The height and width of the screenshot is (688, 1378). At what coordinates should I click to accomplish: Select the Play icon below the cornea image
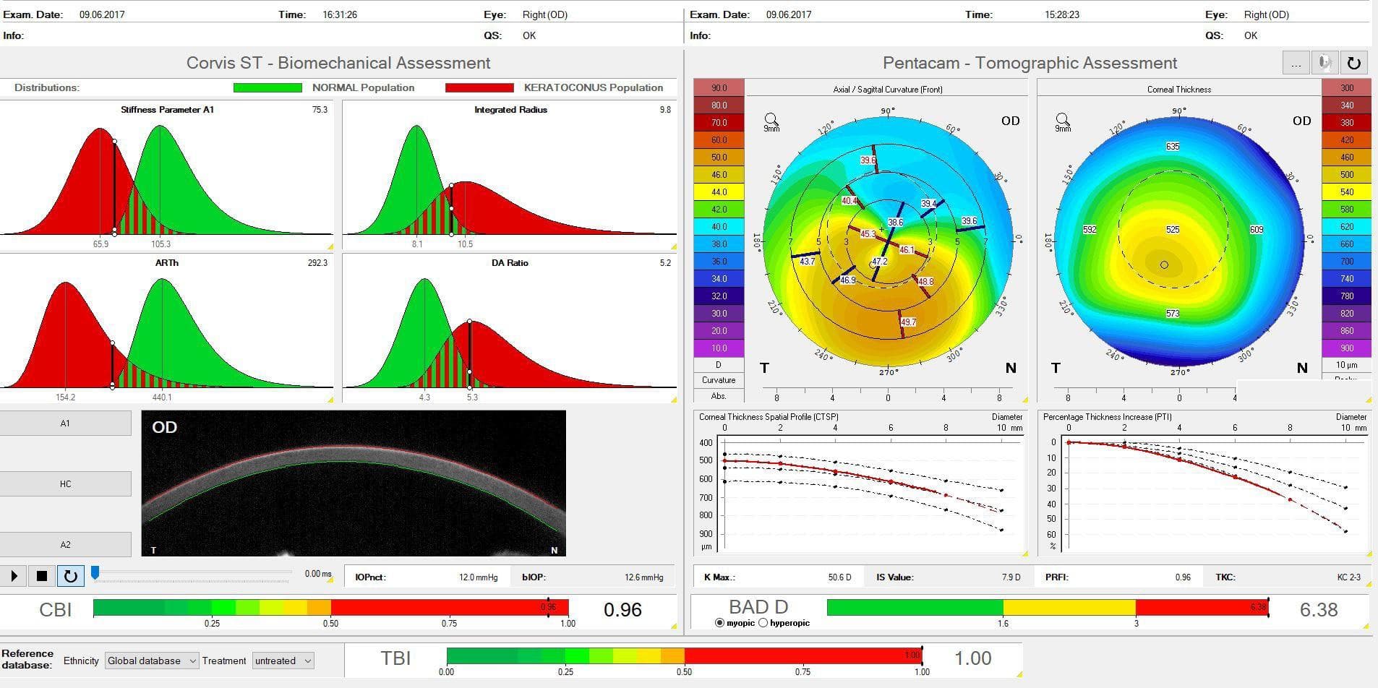(13, 576)
